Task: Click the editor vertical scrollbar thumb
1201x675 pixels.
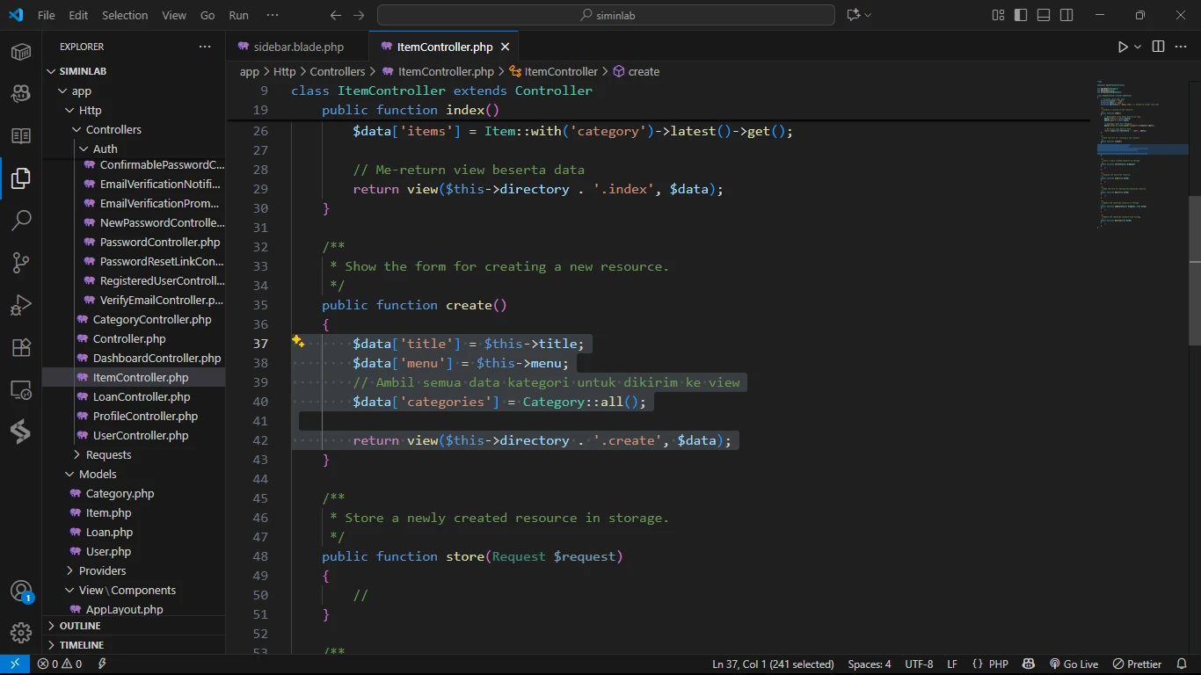Action: 1194,271
